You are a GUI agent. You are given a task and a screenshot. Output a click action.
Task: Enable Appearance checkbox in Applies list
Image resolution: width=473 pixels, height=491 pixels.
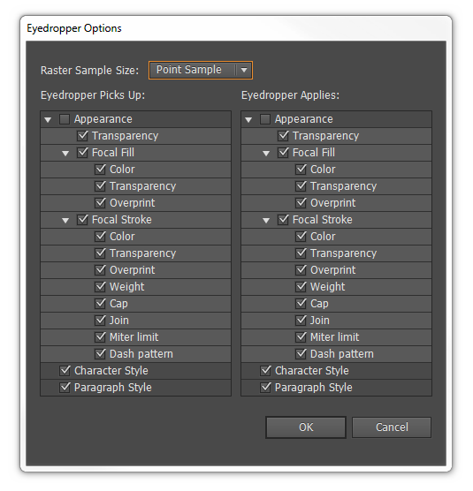coord(265,119)
